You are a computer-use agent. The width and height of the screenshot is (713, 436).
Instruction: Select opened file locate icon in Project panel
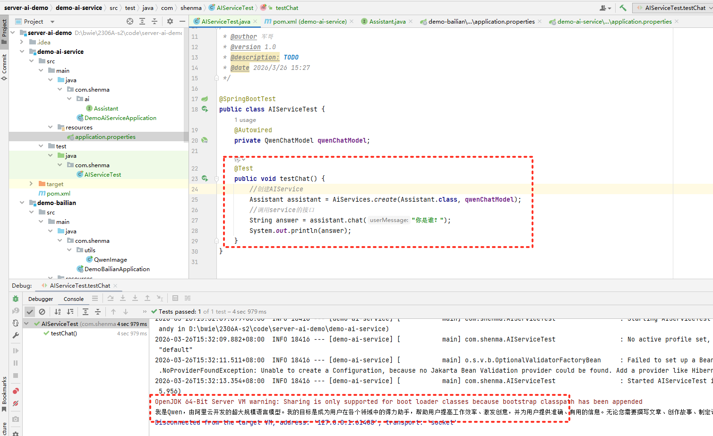point(130,21)
